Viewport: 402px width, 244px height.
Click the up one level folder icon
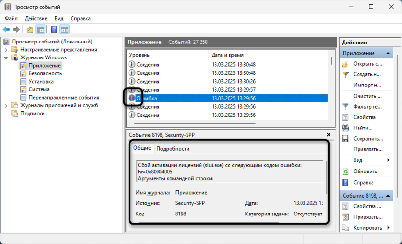click(30, 29)
